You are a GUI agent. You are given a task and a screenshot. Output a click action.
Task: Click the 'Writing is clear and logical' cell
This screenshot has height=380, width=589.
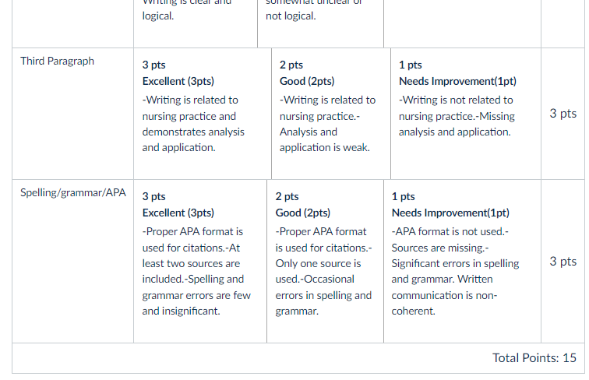[196, 23]
